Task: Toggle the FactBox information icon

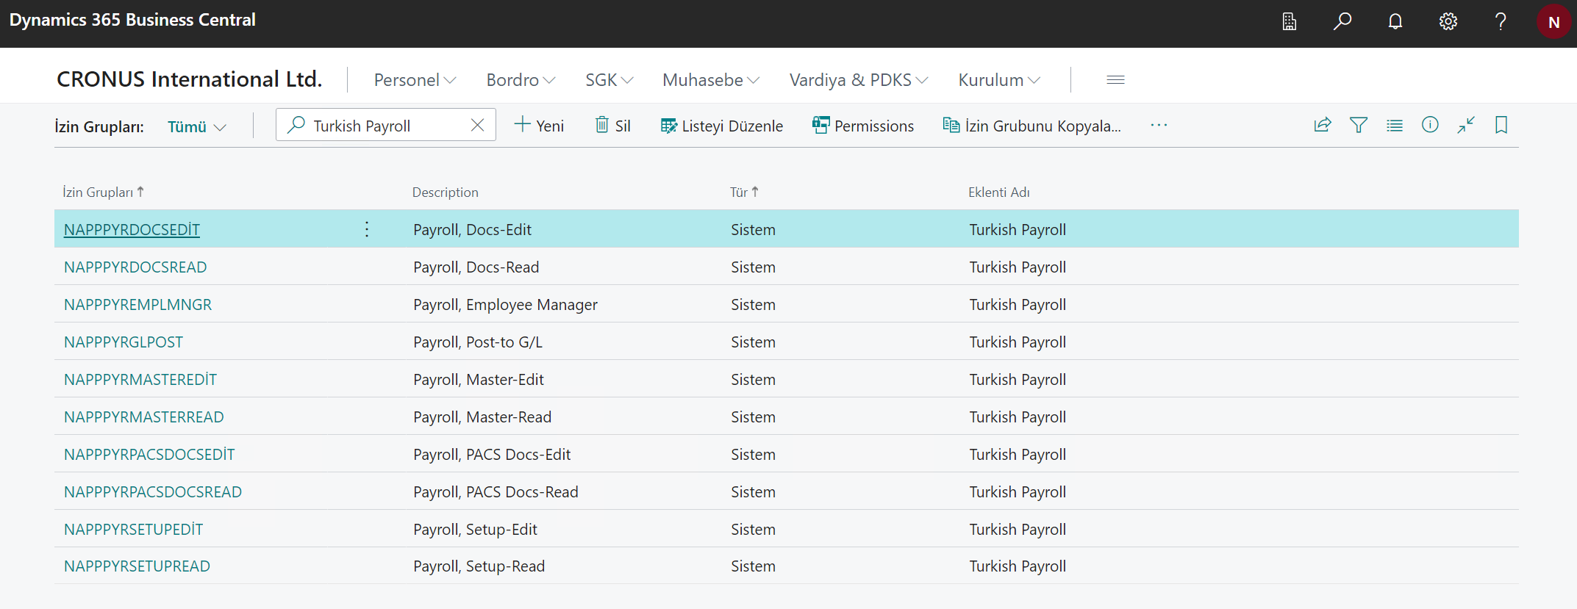Action: [x=1430, y=125]
